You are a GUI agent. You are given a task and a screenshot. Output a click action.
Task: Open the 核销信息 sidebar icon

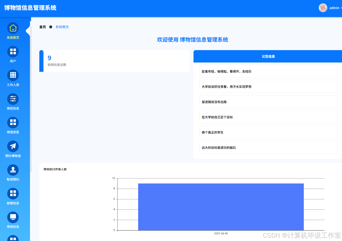[x=13, y=193]
